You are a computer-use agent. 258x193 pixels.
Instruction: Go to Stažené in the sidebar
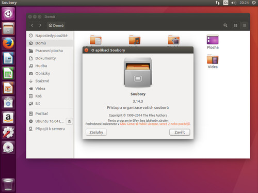pyautogui.click(x=50, y=81)
